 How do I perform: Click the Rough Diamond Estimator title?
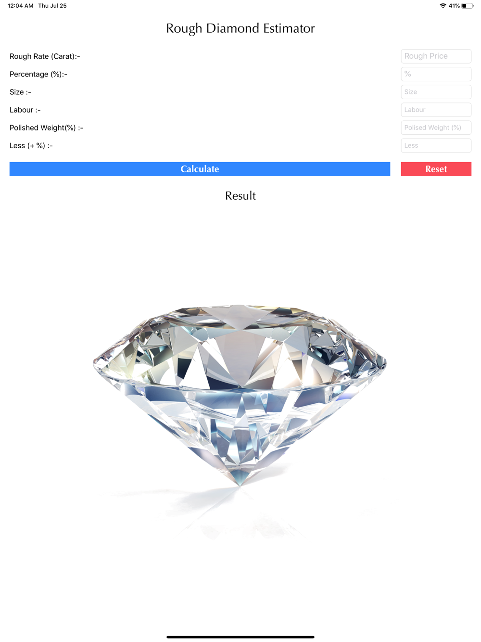coord(240,28)
